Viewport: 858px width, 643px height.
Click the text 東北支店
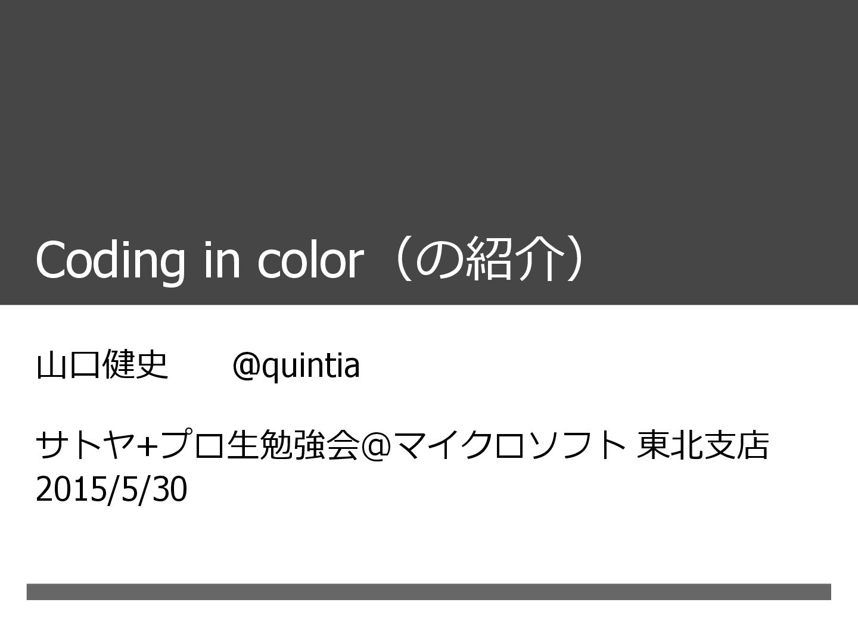[702, 445]
